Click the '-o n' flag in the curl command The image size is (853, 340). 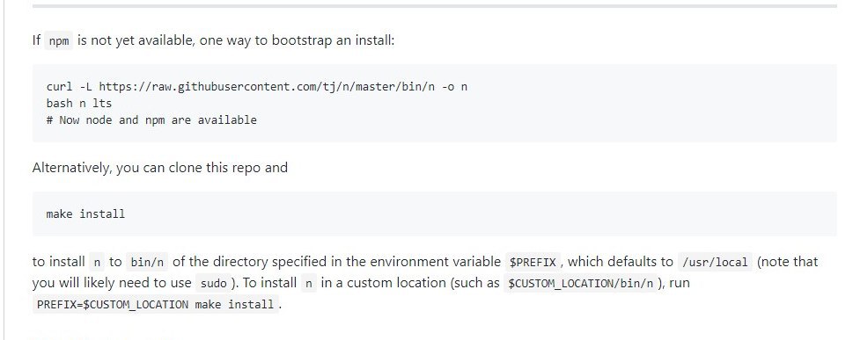pos(454,86)
